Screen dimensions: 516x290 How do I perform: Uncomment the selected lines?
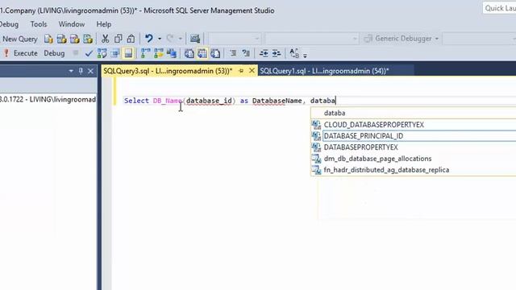(x=246, y=53)
